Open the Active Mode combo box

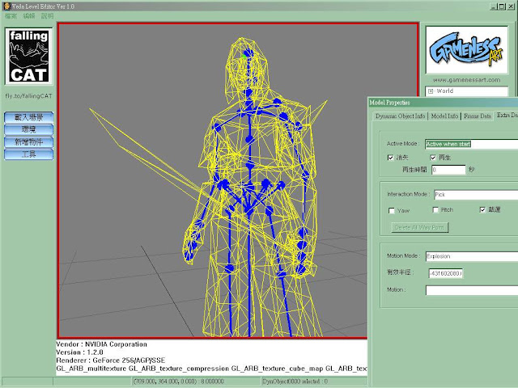[471, 144]
